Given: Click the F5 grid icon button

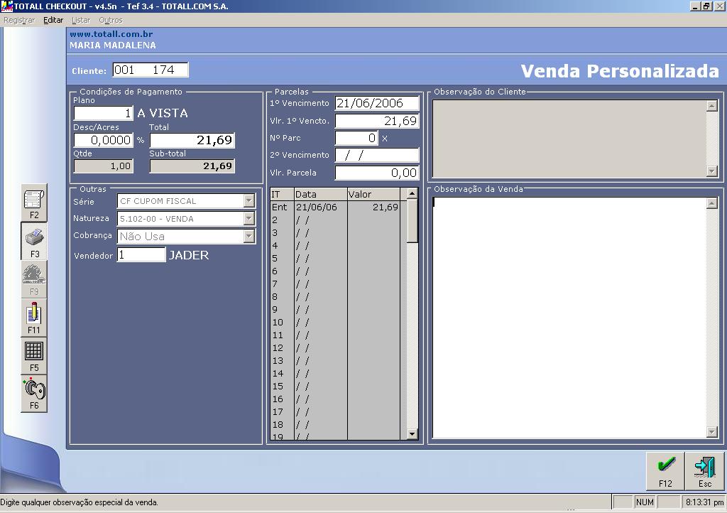Looking at the screenshot, I should 34,356.
